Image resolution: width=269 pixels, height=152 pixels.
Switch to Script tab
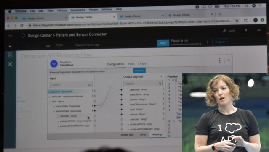coord(143,134)
